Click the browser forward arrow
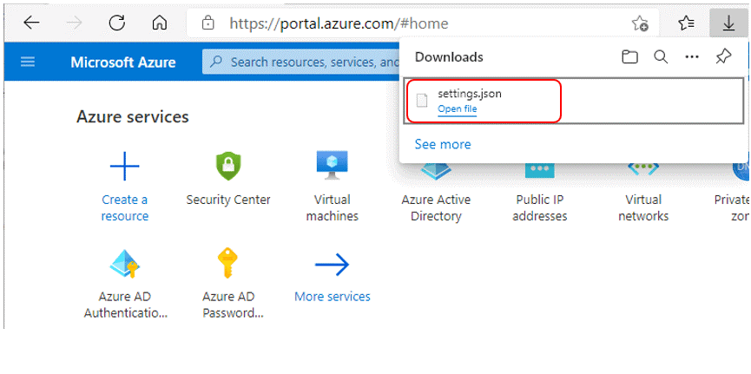Image resolution: width=751 pixels, height=374 pixels. [74, 23]
